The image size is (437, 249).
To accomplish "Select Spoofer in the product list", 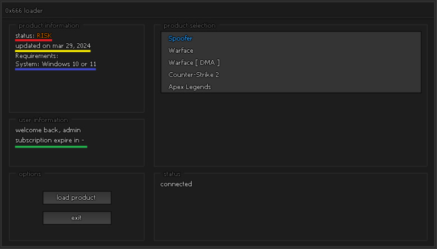I will click(180, 38).
